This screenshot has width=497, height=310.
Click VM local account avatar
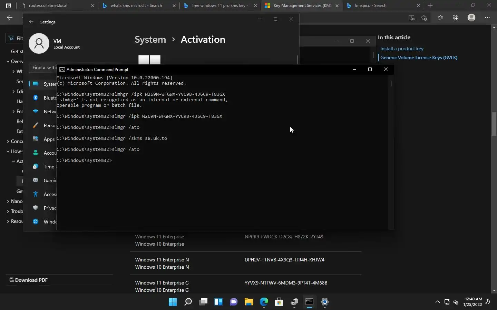pyautogui.click(x=39, y=43)
